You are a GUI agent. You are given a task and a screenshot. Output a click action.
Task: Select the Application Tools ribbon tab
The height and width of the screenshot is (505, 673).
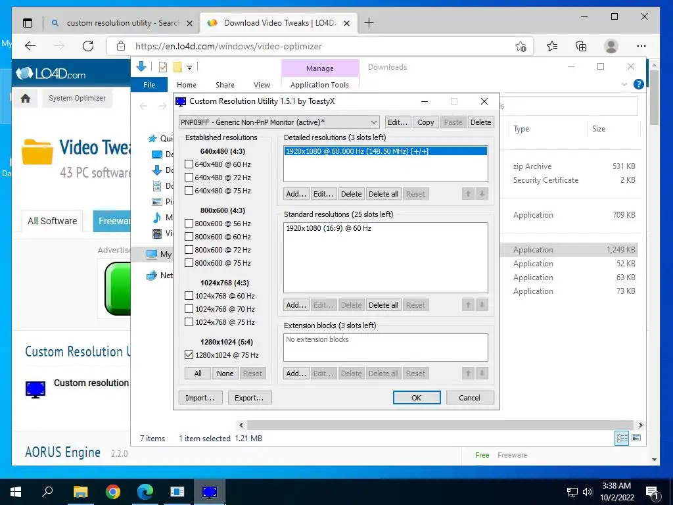(x=320, y=85)
